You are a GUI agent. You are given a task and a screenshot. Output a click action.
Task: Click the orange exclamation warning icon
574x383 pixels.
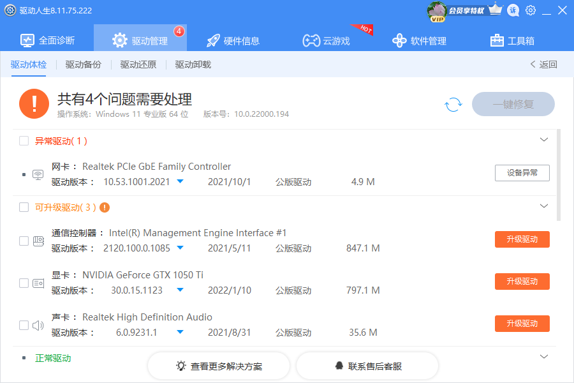coord(34,103)
